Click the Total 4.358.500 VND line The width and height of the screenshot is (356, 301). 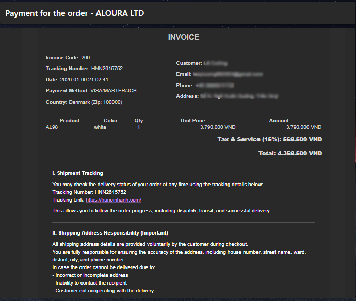coord(290,154)
